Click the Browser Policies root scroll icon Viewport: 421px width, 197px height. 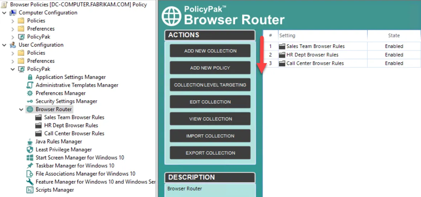tap(4, 5)
